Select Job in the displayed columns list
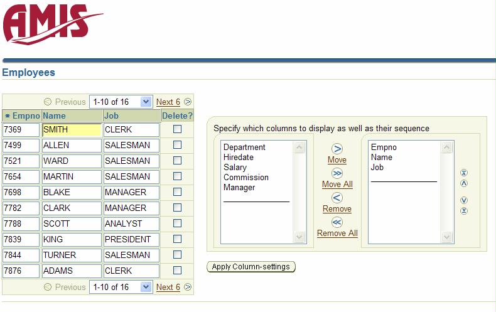496x312 pixels. coord(377,168)
